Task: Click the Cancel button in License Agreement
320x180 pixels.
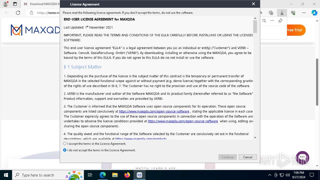Action: click(247, 157)
